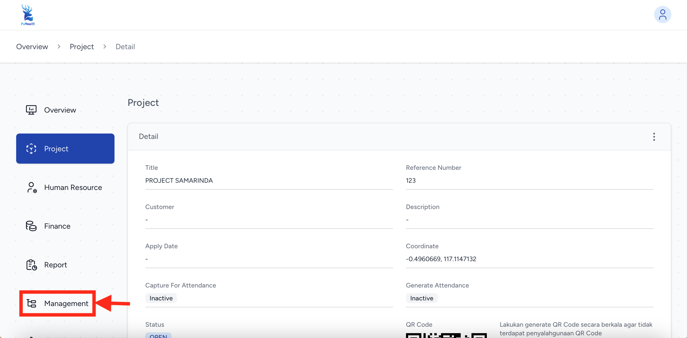Click the Finance coins icon
Viewport: 687px width, 338px height.
31,226
